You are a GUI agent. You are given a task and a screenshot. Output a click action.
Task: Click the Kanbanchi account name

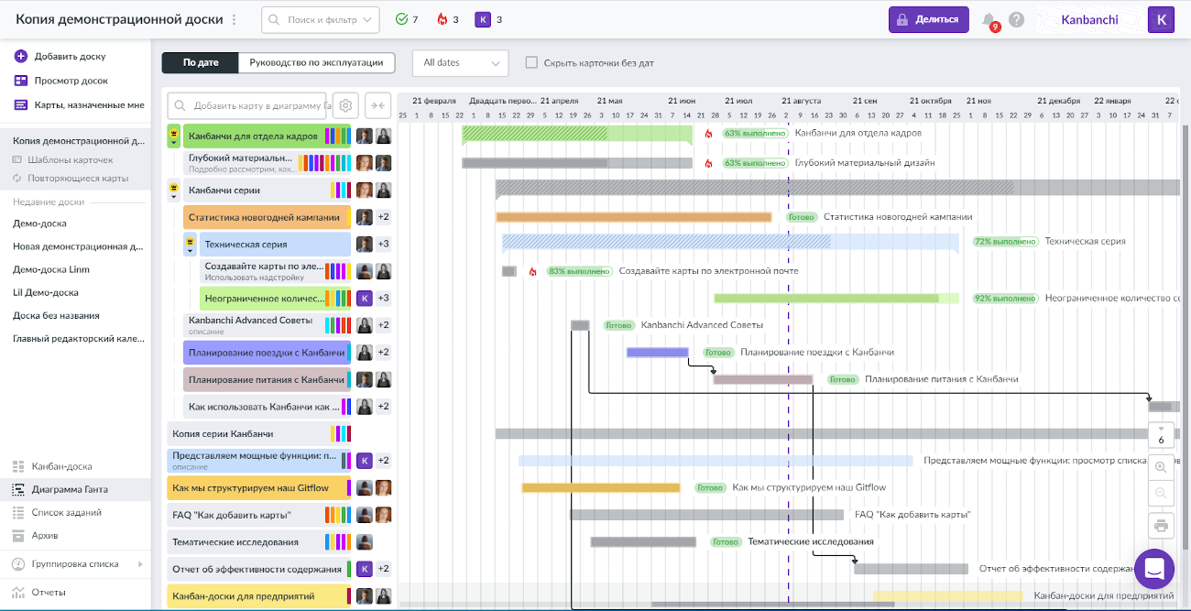pyautogui.click(x=1091, y=19)
